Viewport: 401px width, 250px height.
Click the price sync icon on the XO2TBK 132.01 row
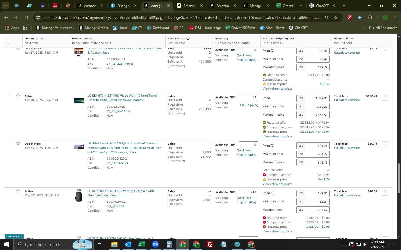pos(272,193)
